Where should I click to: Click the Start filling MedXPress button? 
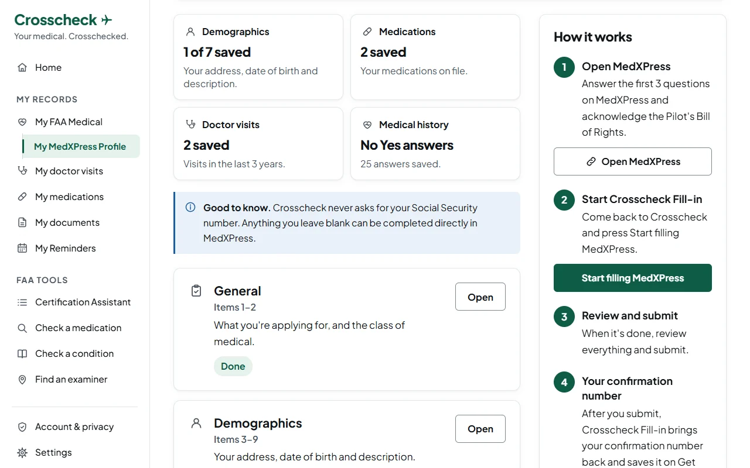point(633,278)
